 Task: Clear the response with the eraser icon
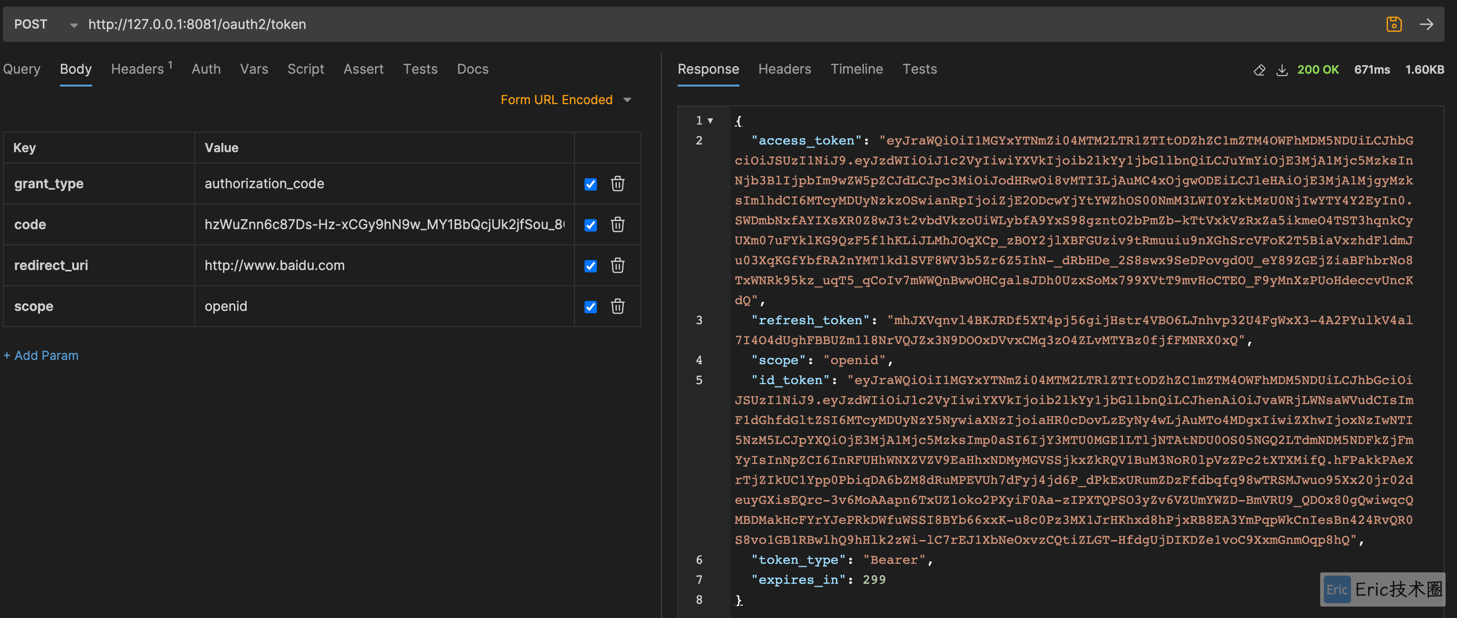pos(1259,69)
